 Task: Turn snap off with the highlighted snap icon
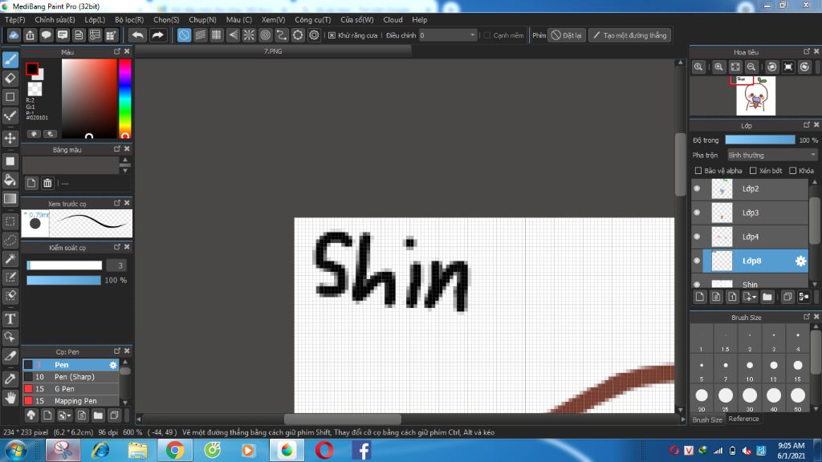[184, 35]
